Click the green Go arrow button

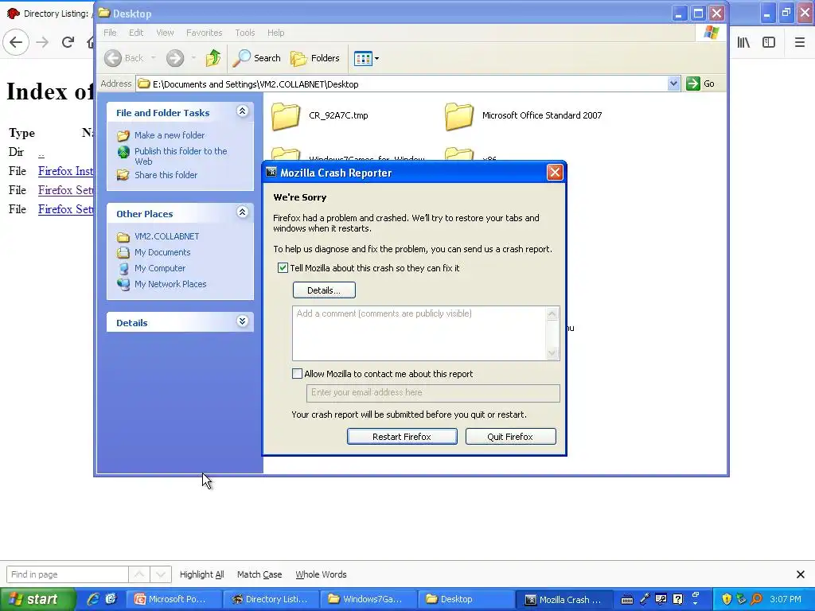tap(693, 84)
